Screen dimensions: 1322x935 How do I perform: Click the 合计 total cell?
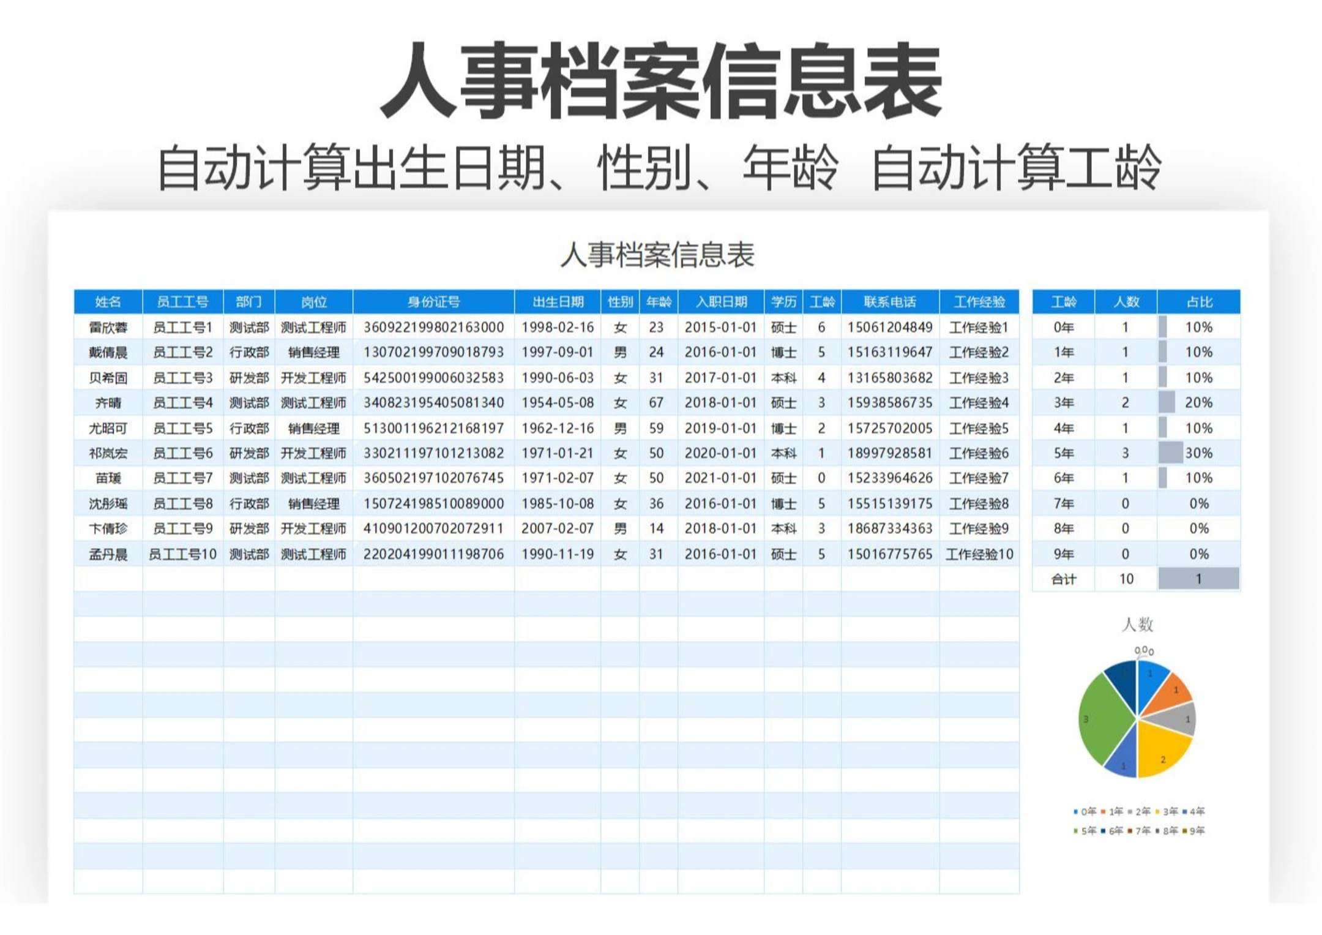[x=1063, y=579]
